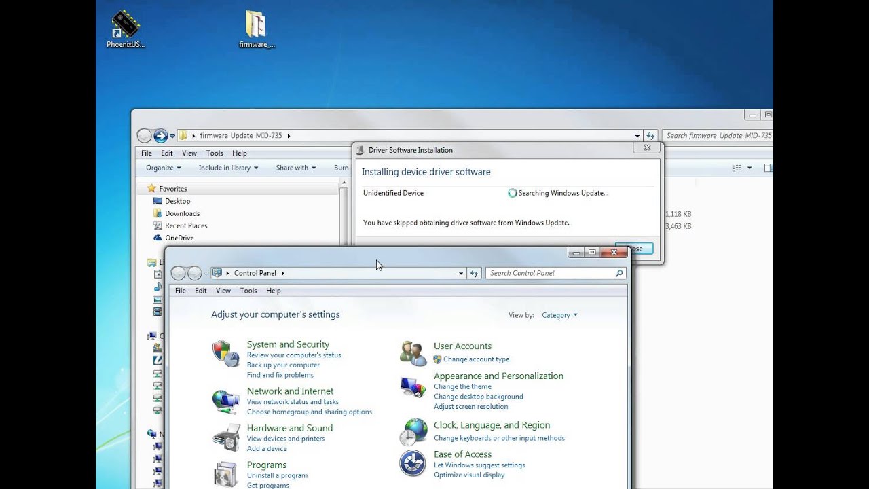Open Help menu in Control Panel

(x=274, y=291)
